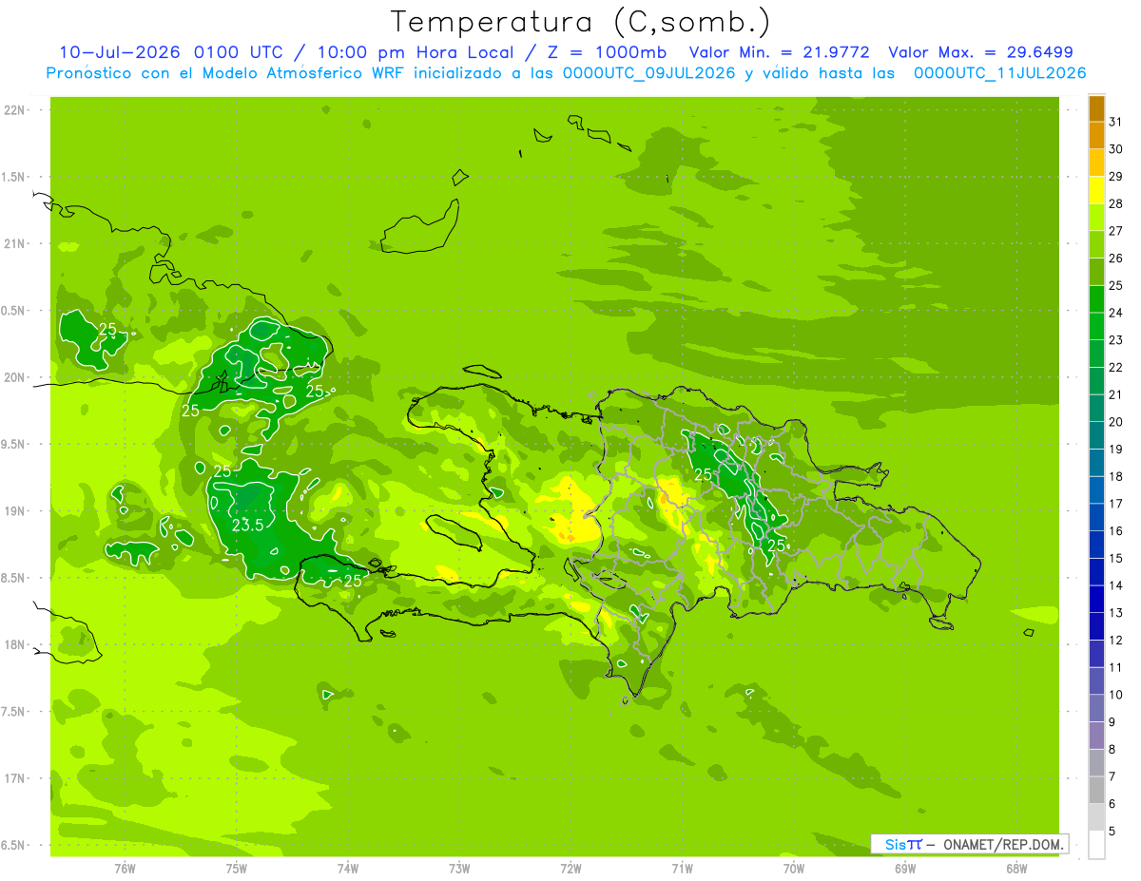The width and height of the screenshot is (1141, 881).
Task: Click the "76W" longitude axis label
Action: pos(125,868)
